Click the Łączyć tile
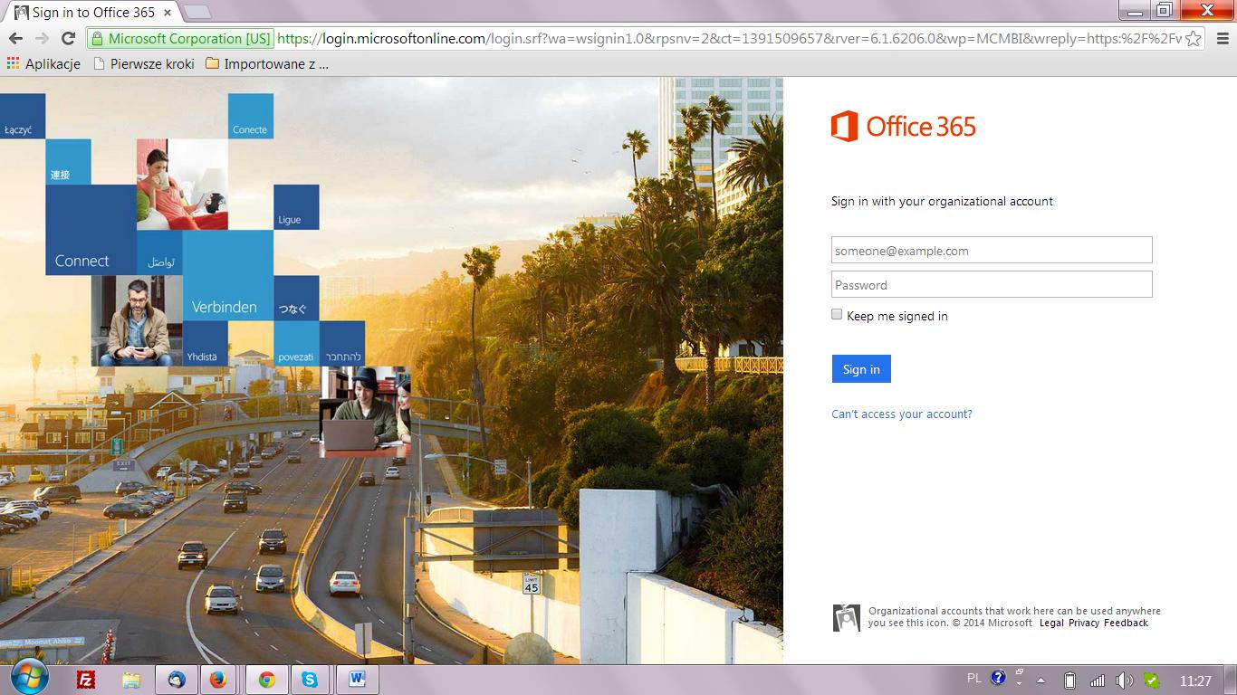1237x695 pixels. point(23,116)
